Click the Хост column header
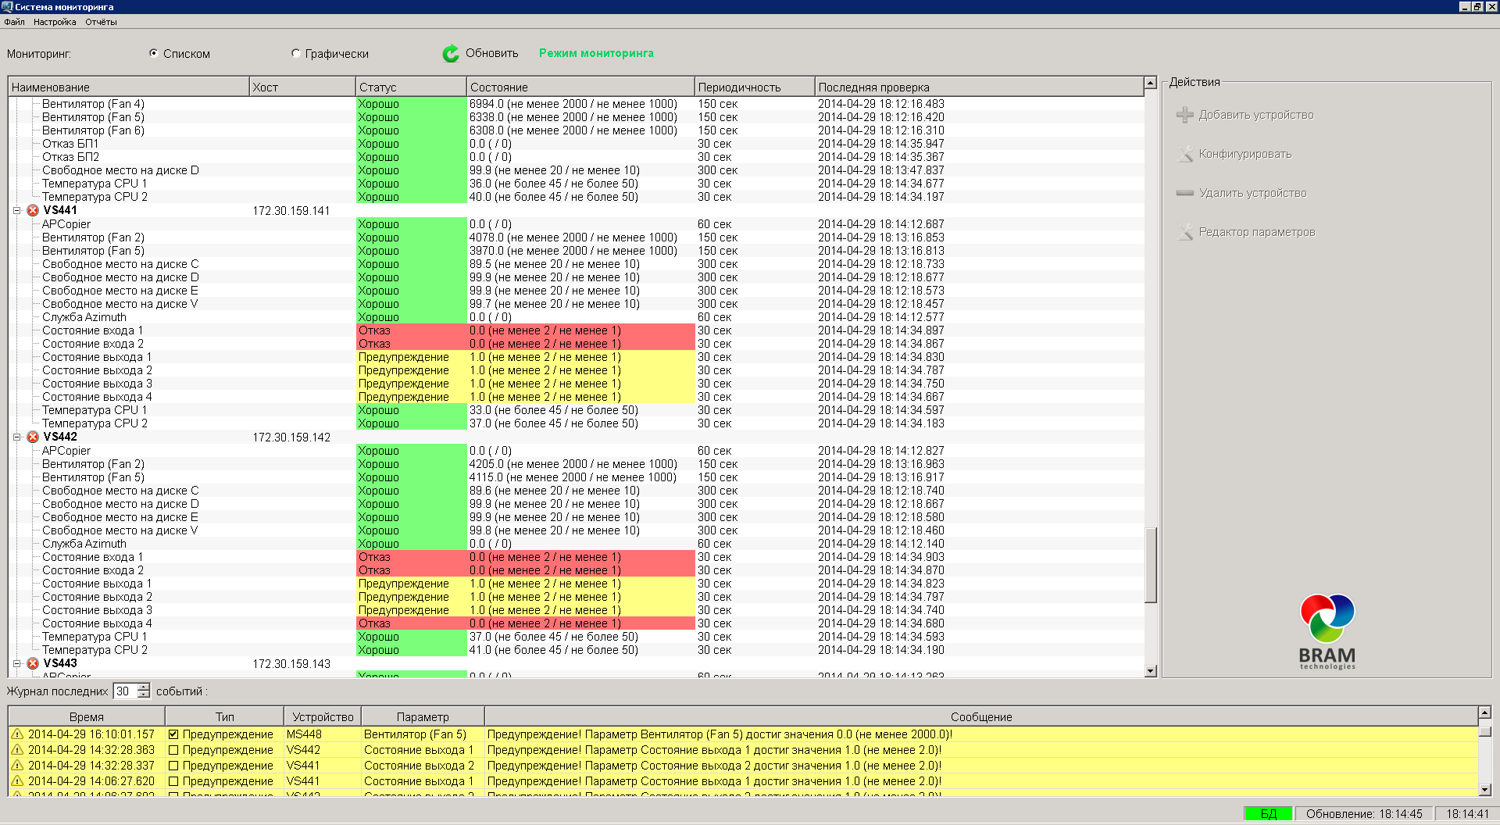Viewport: 1500px width, 825px height. point(302,87)
